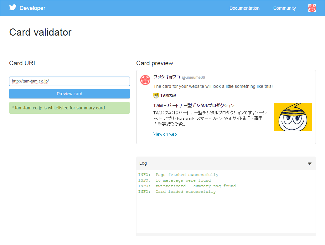Collapse the Log panel arrow
Viewport: 325px width, 245px height.
pyautogui.click(x=309, y=164)
